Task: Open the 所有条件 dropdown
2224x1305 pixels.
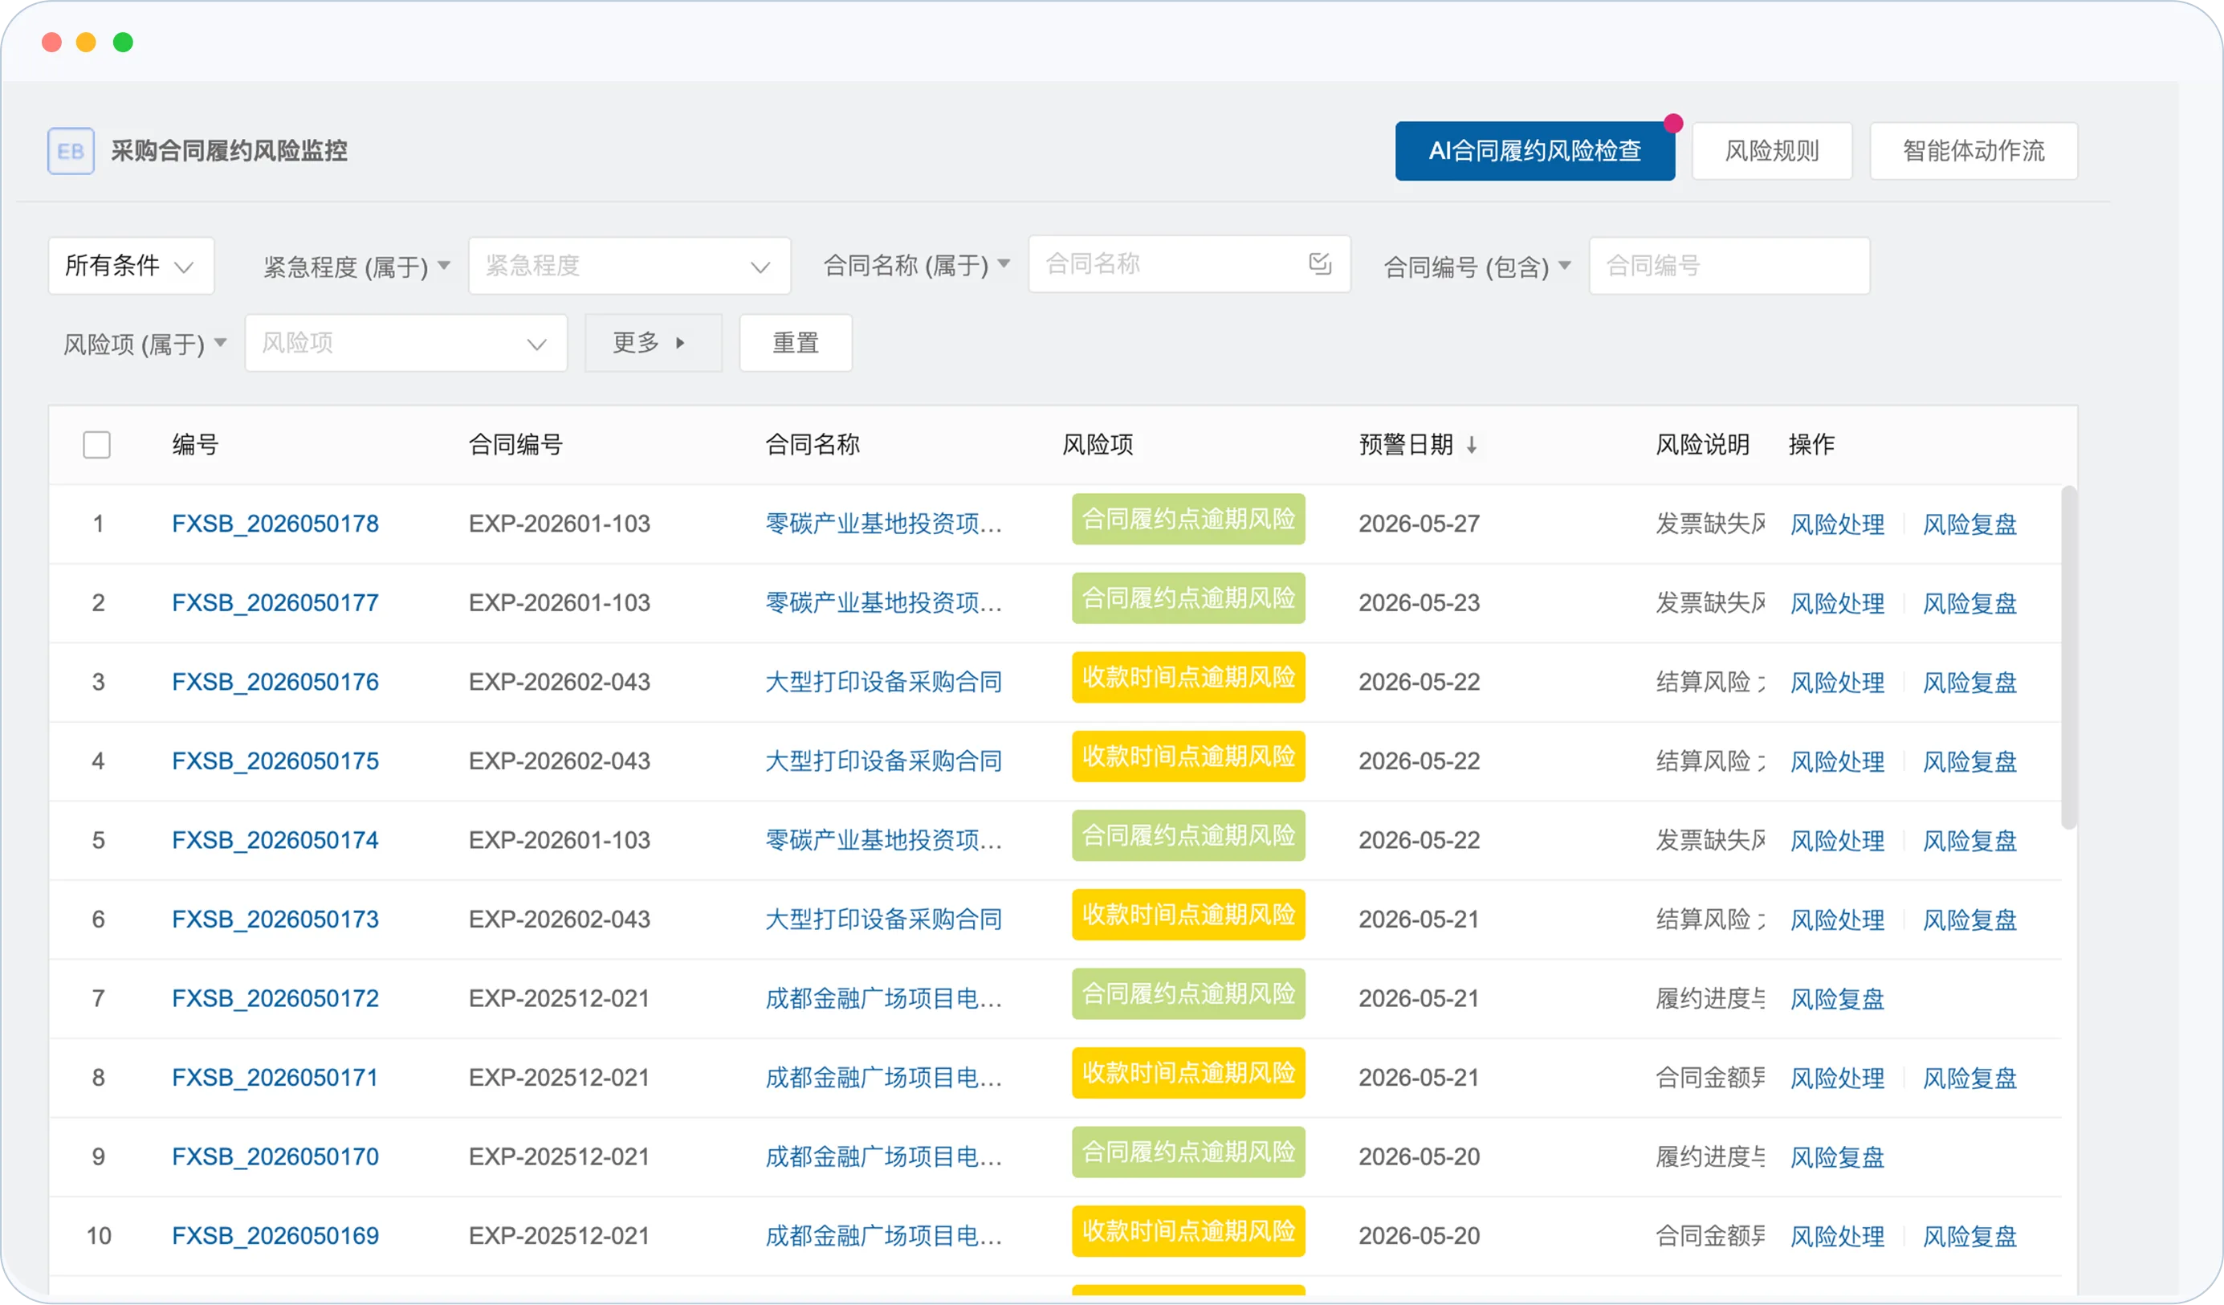Action: (x=131, y=266)
